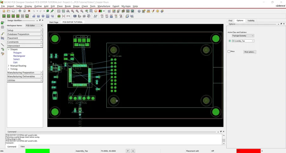Screen dimensions: 286x153
Task: Click the command window scroll down arrow
Action: (224, 143)
